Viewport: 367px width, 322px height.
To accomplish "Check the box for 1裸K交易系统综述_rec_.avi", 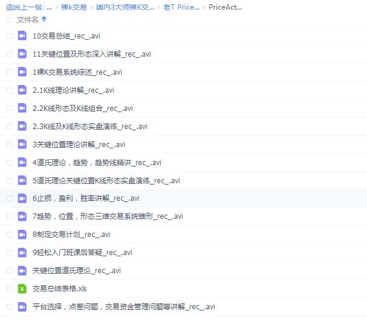I will tap(9, 72).
